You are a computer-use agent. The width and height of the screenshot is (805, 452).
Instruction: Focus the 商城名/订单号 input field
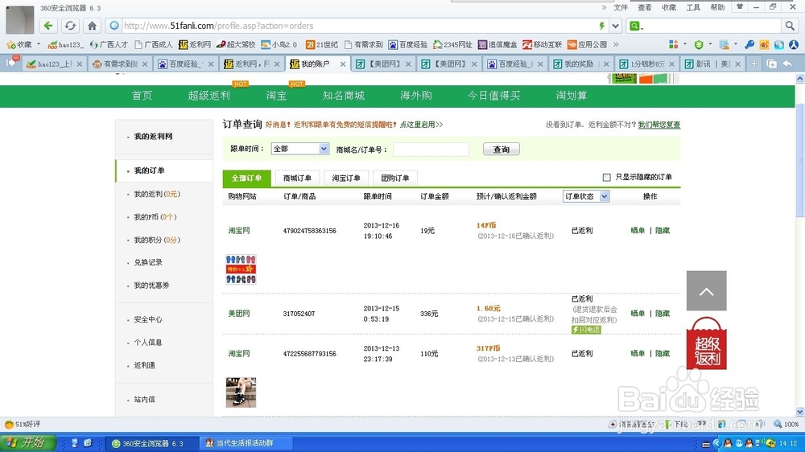tap(431, 150)
